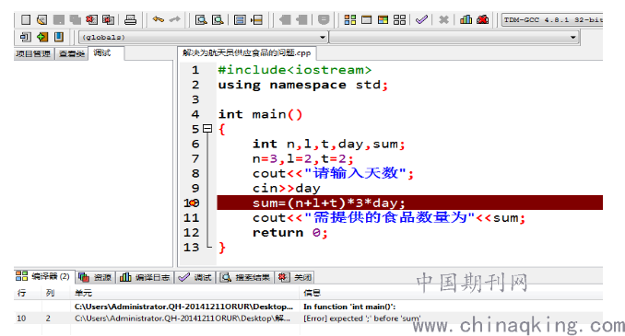This screenshot has height=336, width=625.
Task: Click the Undo arrow icon
Action: point(159,19)
